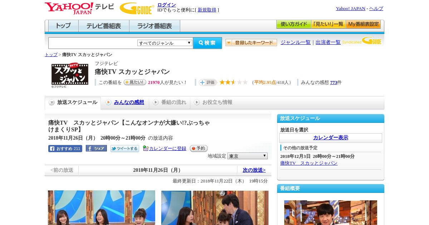Image resolution: width=429 pixels, height=225 pixels.
Task: Open the テレビ番組表 navigation tab
Action: (104, 26)
